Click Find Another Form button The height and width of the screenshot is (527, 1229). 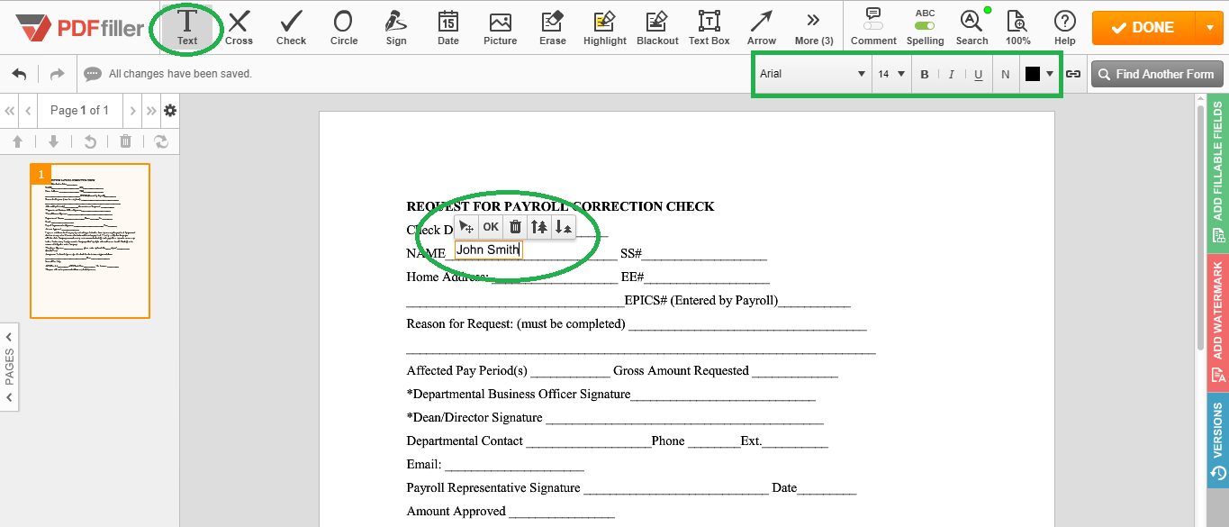pyautogui.click(x=1156, y=74)
